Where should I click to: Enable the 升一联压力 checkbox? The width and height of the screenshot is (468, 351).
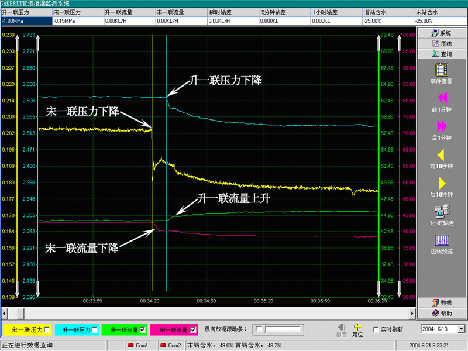[x=95, y=330]
